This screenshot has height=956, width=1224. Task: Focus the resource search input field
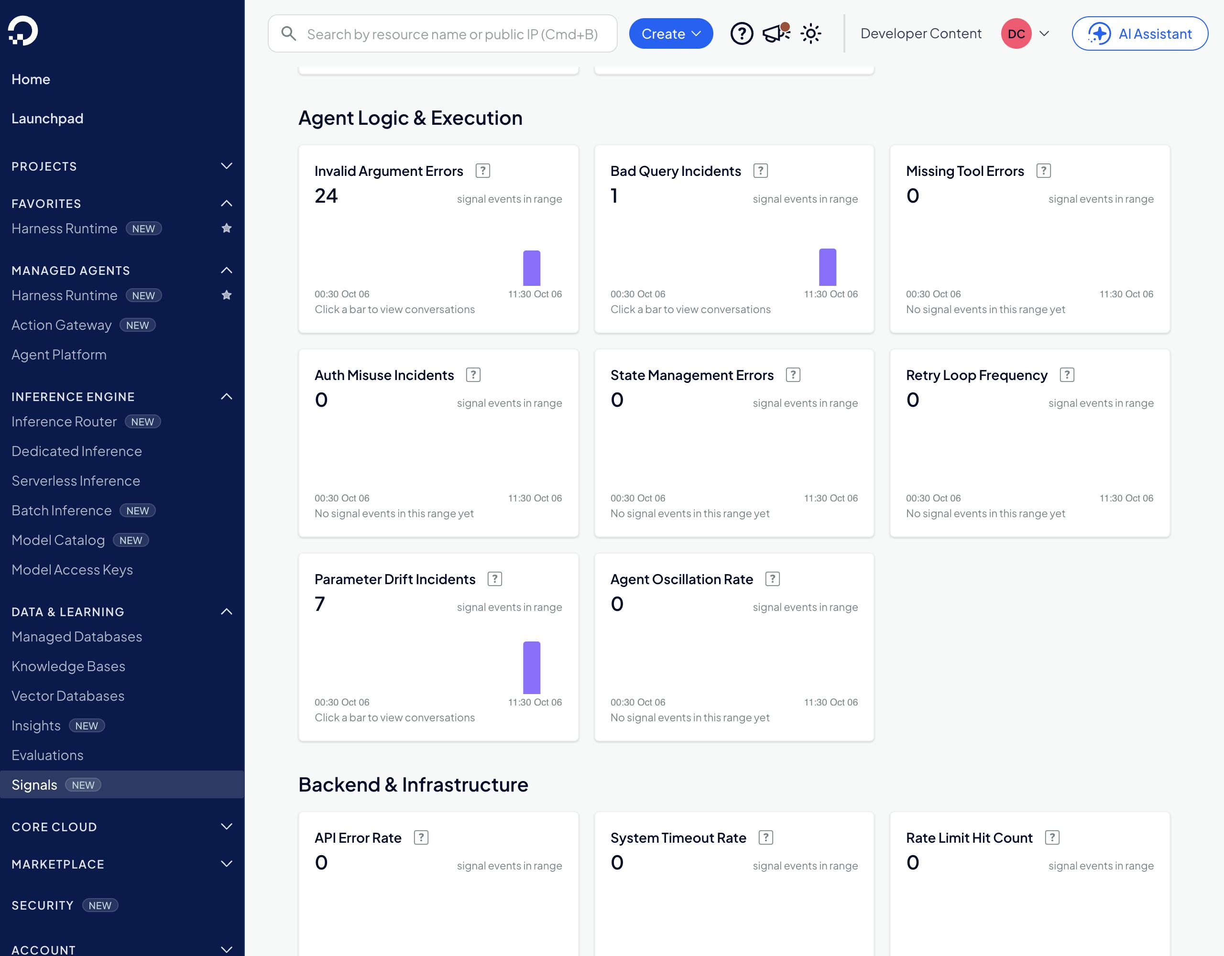[443, 33]
